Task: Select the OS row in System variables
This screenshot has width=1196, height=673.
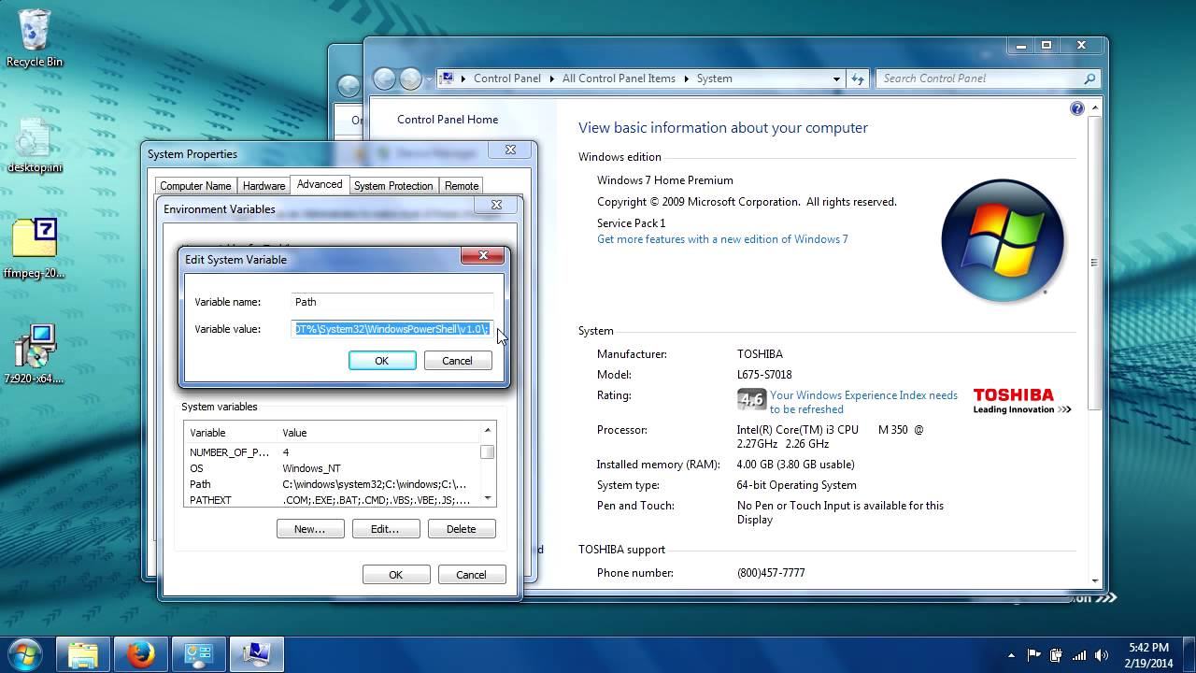Action: (x=331, y=468)
